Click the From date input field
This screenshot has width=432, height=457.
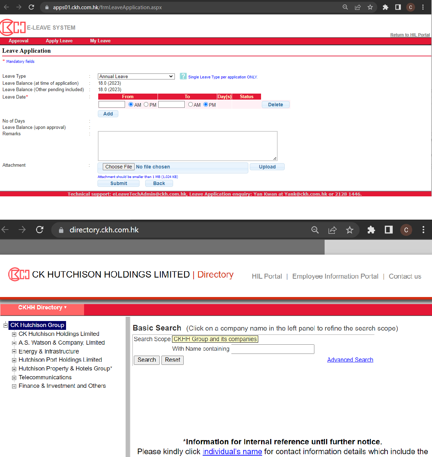coord(112,105)
